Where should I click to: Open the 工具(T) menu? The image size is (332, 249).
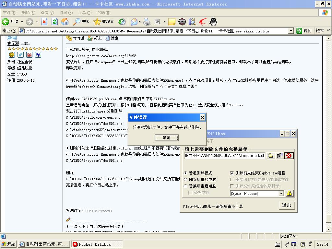(85, 12)
